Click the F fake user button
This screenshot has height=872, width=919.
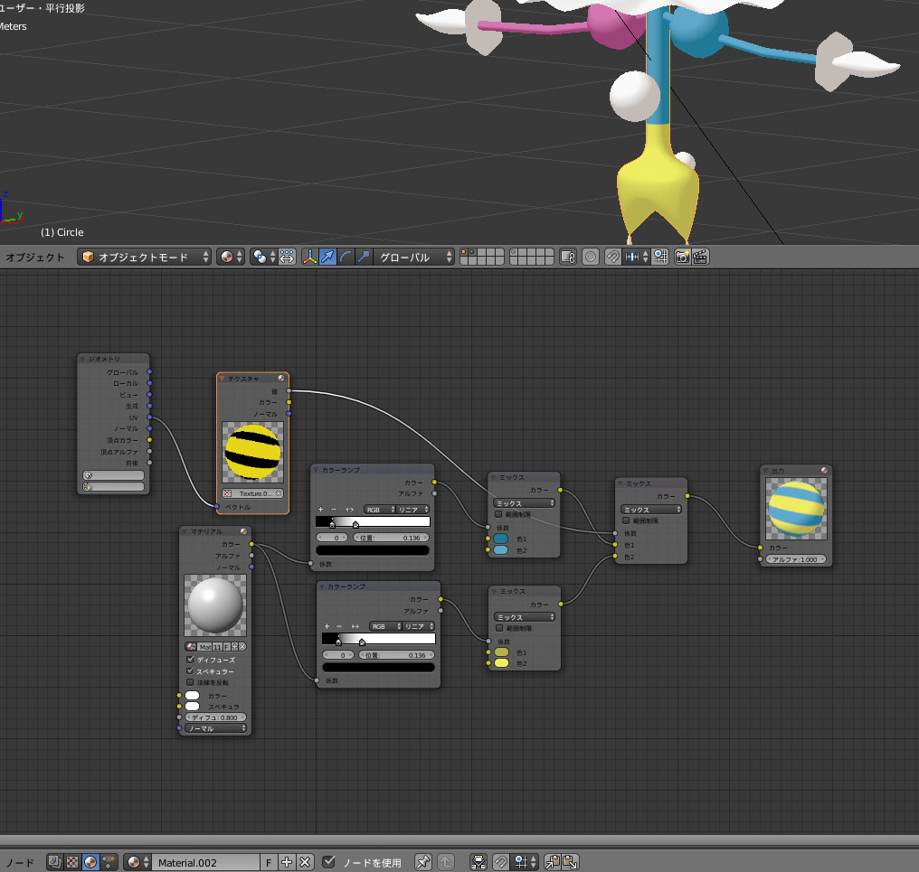[269, 862]
